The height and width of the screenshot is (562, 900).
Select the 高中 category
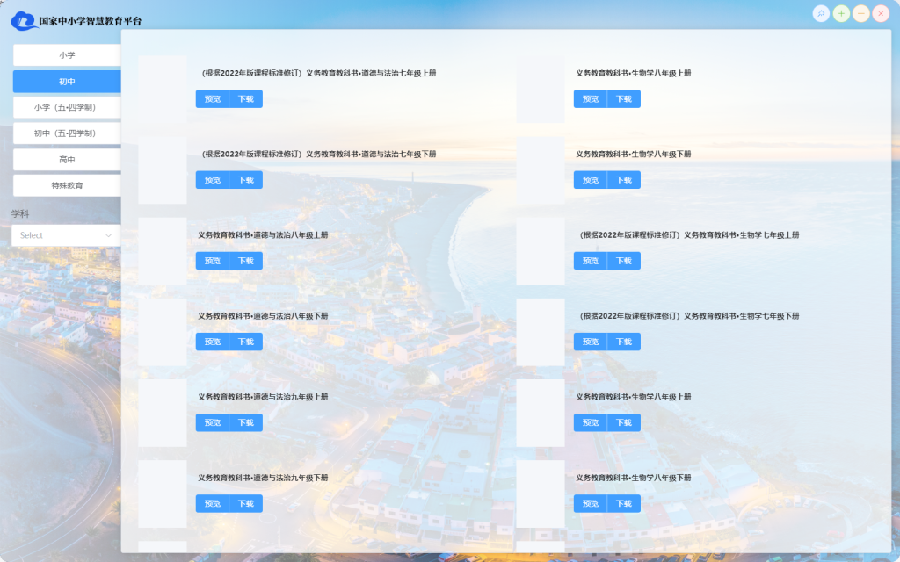(67, 160)
